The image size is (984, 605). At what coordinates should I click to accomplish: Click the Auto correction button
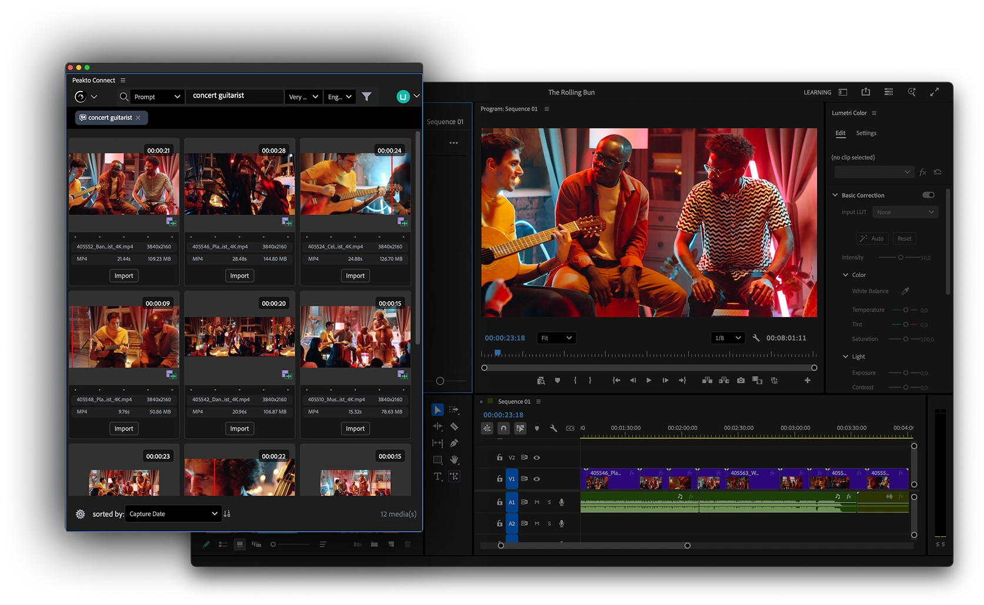click(872, 238)
